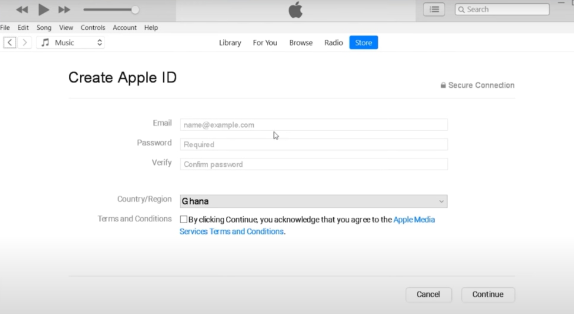The height and width of the screenshot is (314, 574).
Task: Select the Store tab
Action: (363, 43)
